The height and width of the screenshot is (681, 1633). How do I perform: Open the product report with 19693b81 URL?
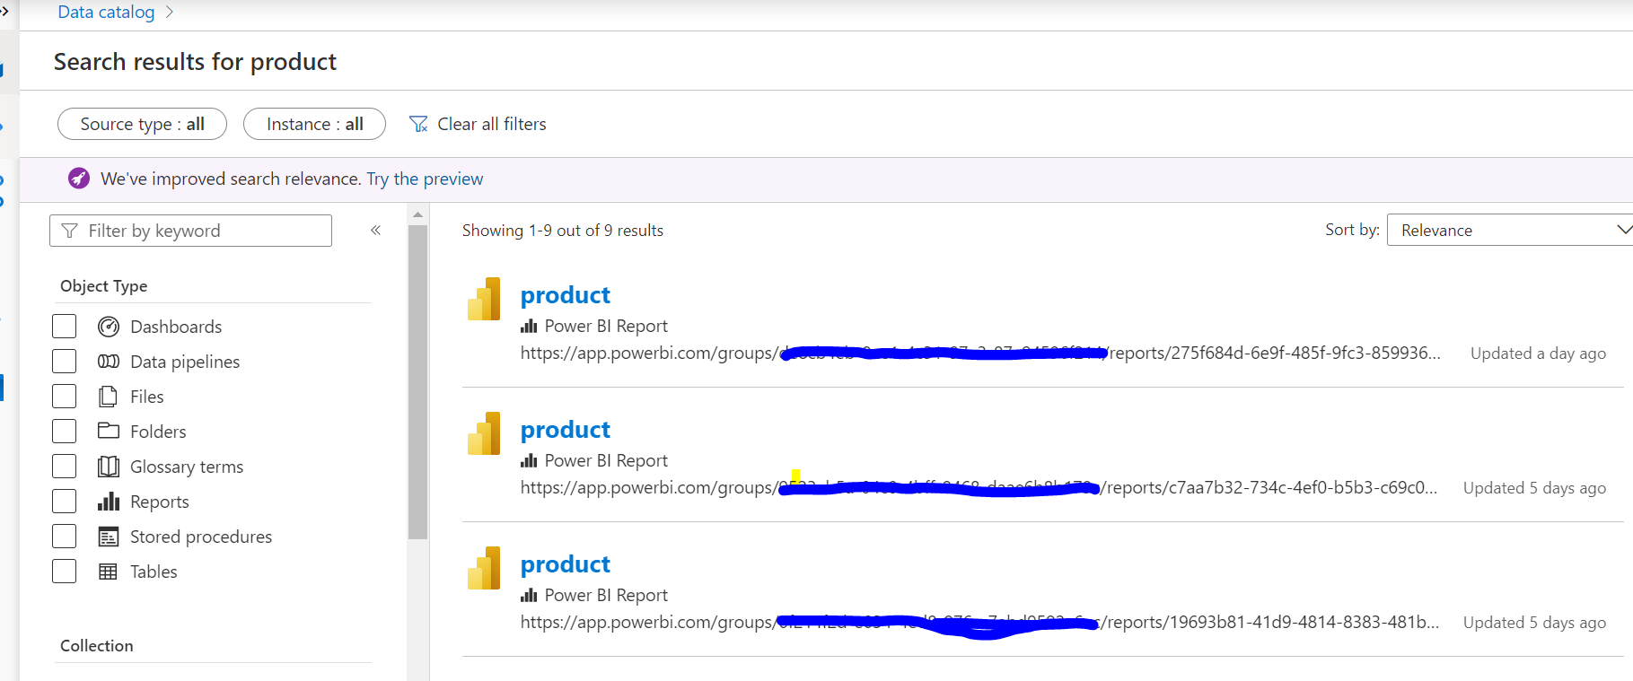(565, 564)
